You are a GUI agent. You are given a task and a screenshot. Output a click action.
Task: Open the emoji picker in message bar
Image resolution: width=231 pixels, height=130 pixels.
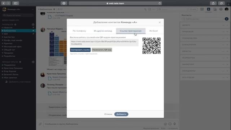point(170,124)
